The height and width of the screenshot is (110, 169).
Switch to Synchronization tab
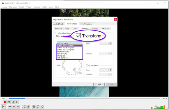click(x=86, y=24)
